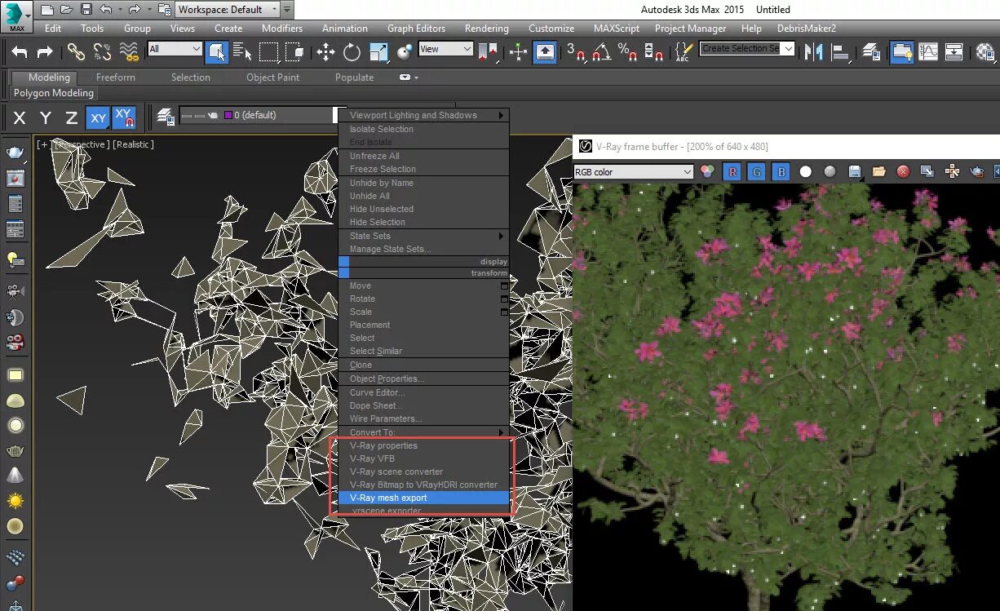Click the X axis constraint button

tap(20, 117)
